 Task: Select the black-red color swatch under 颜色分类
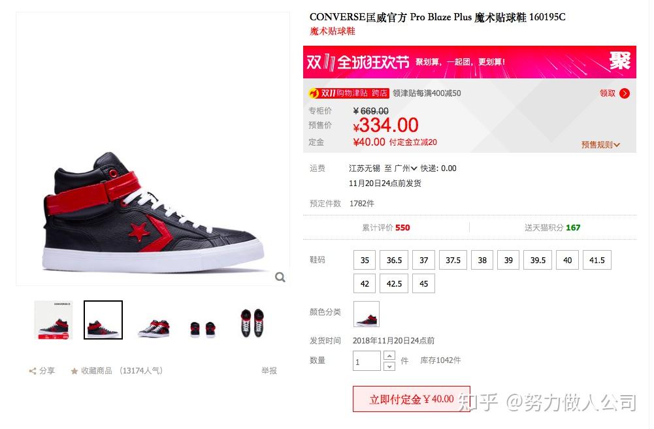[x=367, y=314]
